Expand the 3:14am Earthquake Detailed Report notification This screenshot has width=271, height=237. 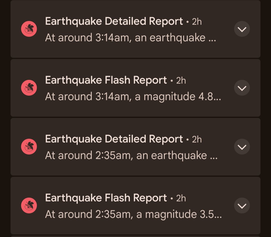[x=242, y=29]
